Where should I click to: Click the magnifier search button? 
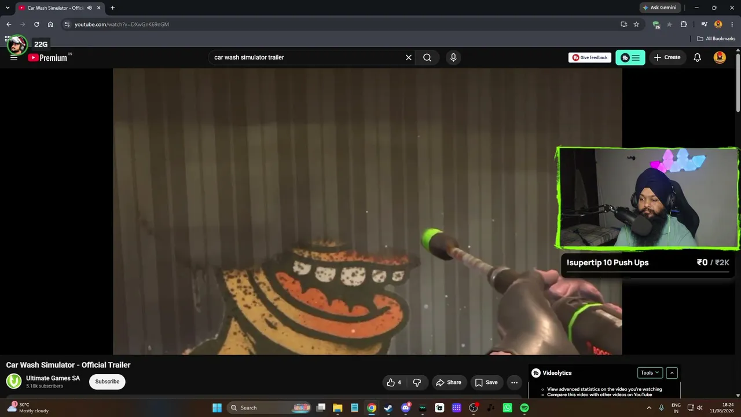pyautogui.click(x=427, y=57)
